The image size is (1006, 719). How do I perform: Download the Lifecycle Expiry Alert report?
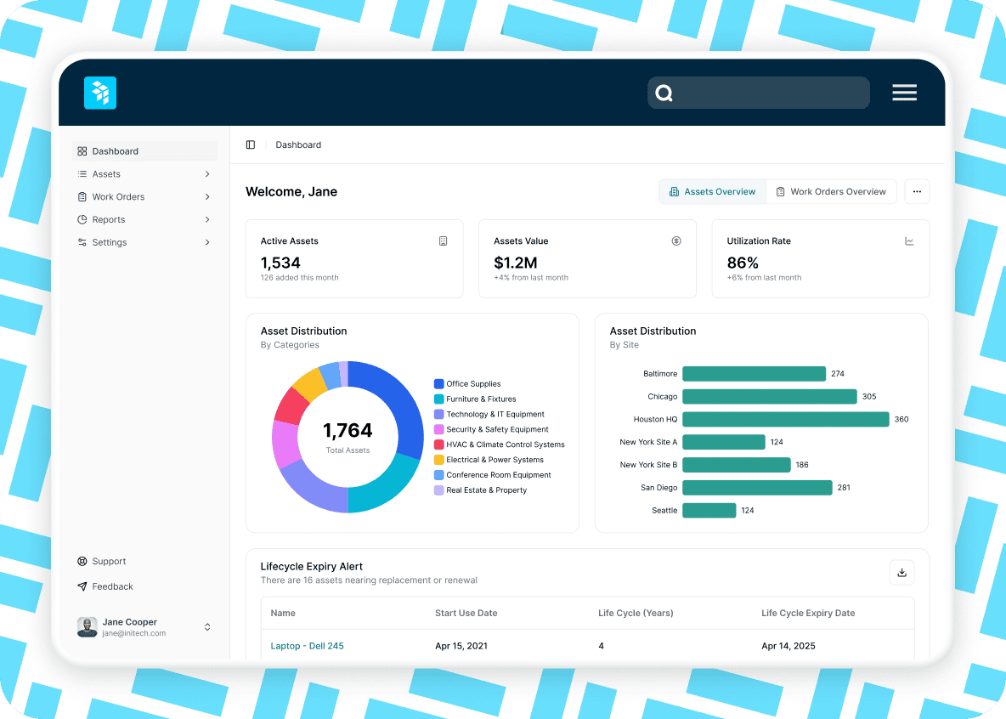(901, 572)
